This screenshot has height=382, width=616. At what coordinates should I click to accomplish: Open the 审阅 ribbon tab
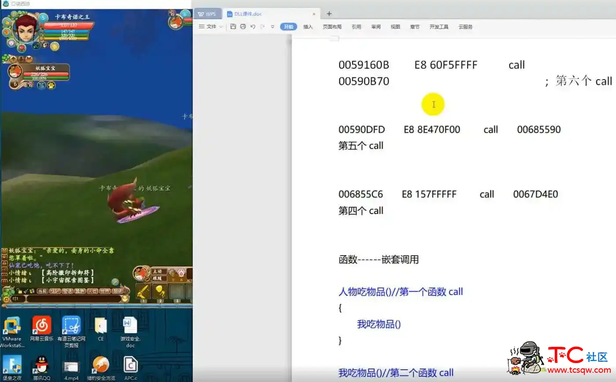click(x=376, y=27)
